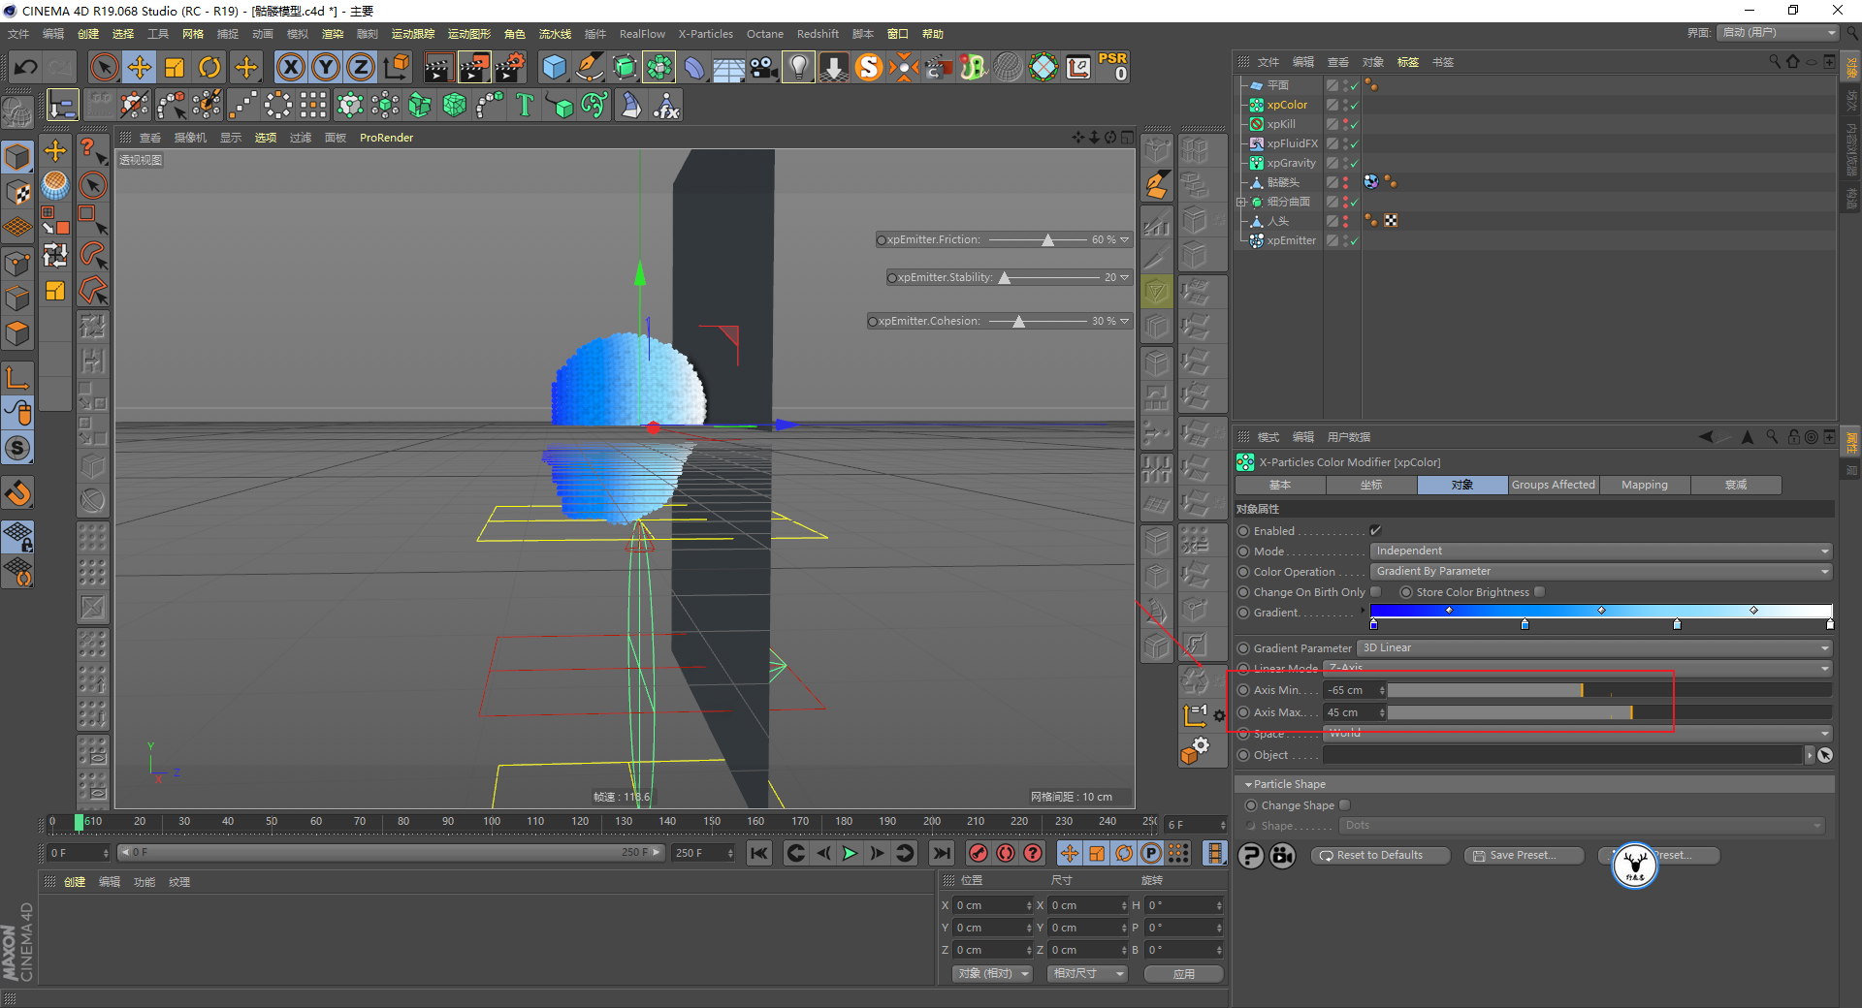The height and width of the screenshot is (1008, 1862).
Task: Click the PSR 0 reset icon
Action: pos(1113,67)
